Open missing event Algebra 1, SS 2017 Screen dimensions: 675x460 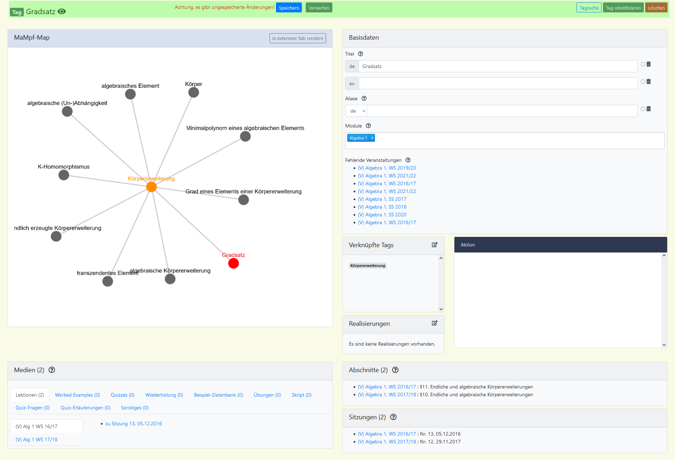[x=382, y=199]
